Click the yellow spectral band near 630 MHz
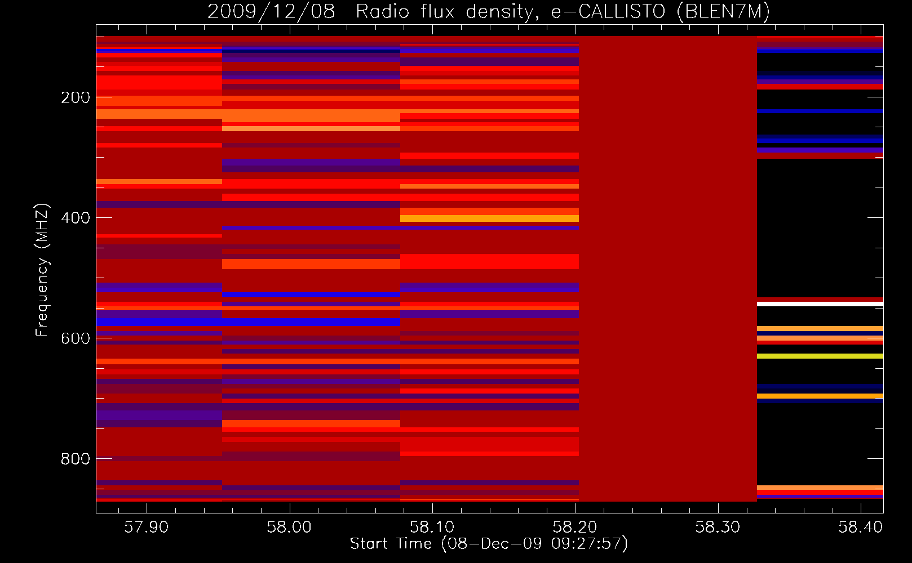This screenshot has height=563, width=912. pyautogui.click(x=820, y=356)
